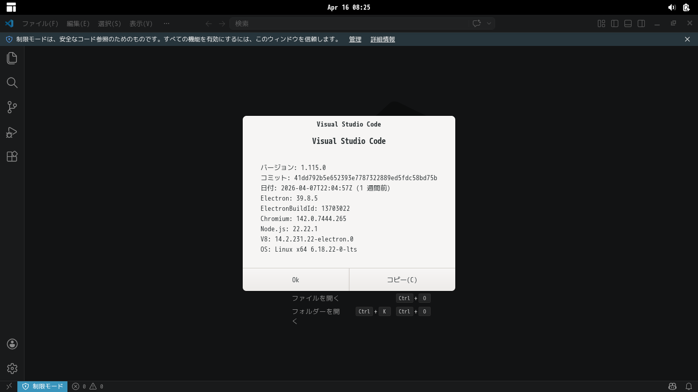Open the notifications bell
This screenshot has width=698, height=392.
pos(688,386)
